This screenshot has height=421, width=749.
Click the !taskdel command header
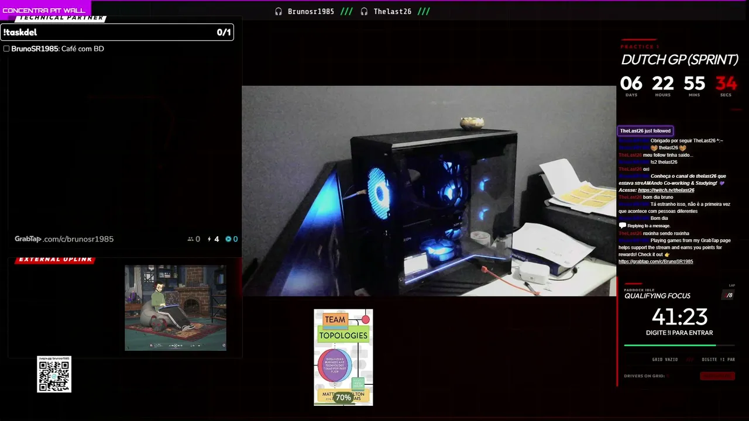click(20, 32)
